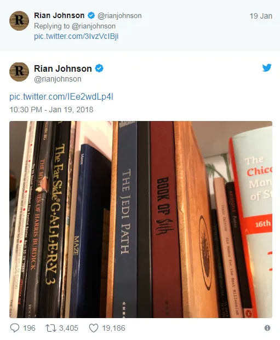Open the tweet info icon
Image resolution: width=280 pixels, height=340 pixels.
267,328
